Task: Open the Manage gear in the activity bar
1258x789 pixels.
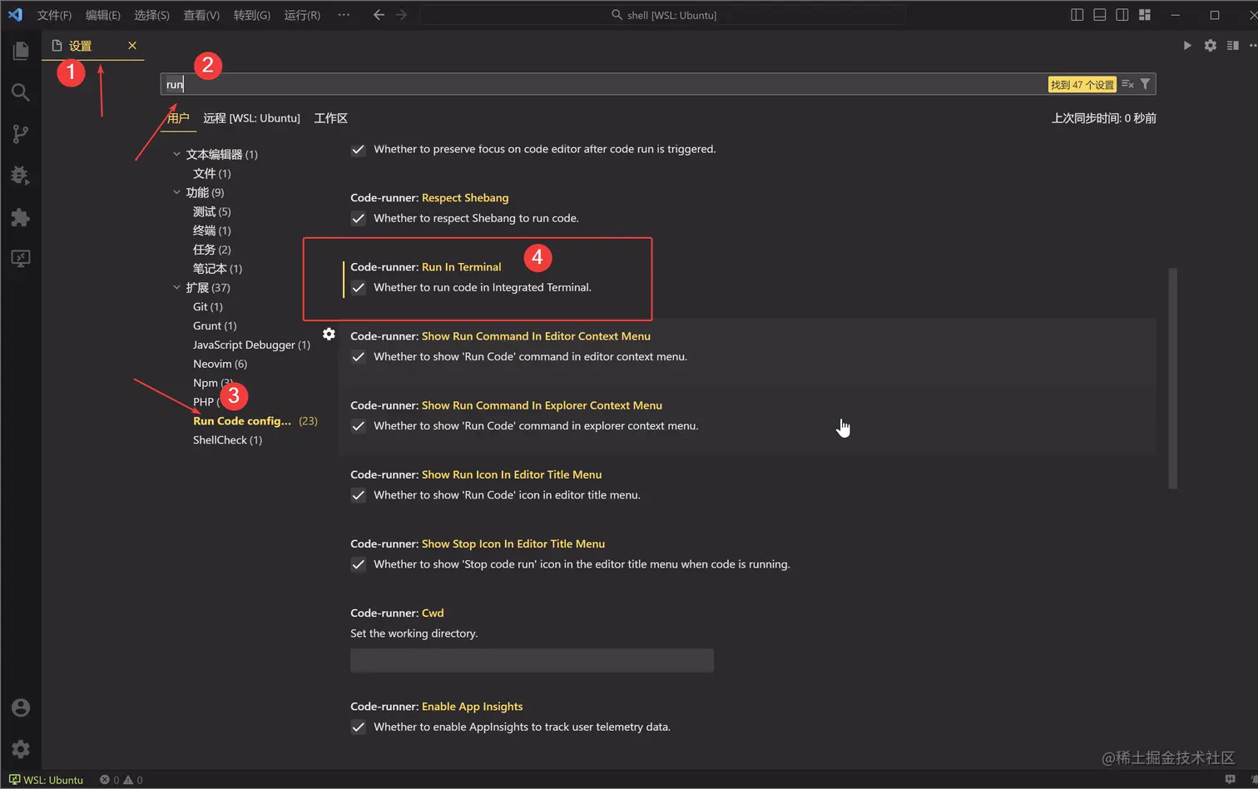Action: coord(21,749)
